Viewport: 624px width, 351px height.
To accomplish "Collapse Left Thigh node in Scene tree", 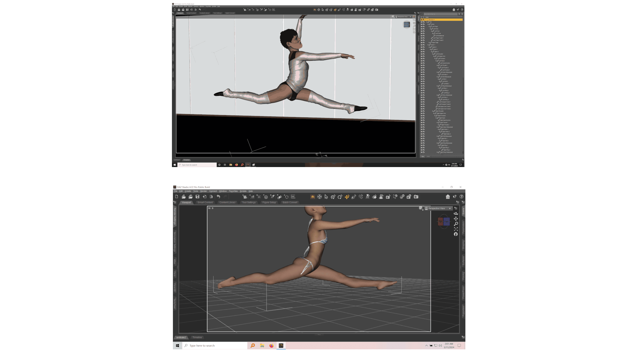I will click(429, 27).
